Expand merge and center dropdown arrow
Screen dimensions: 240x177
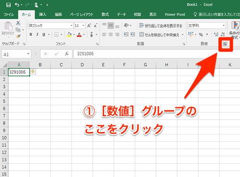[183, 34]
